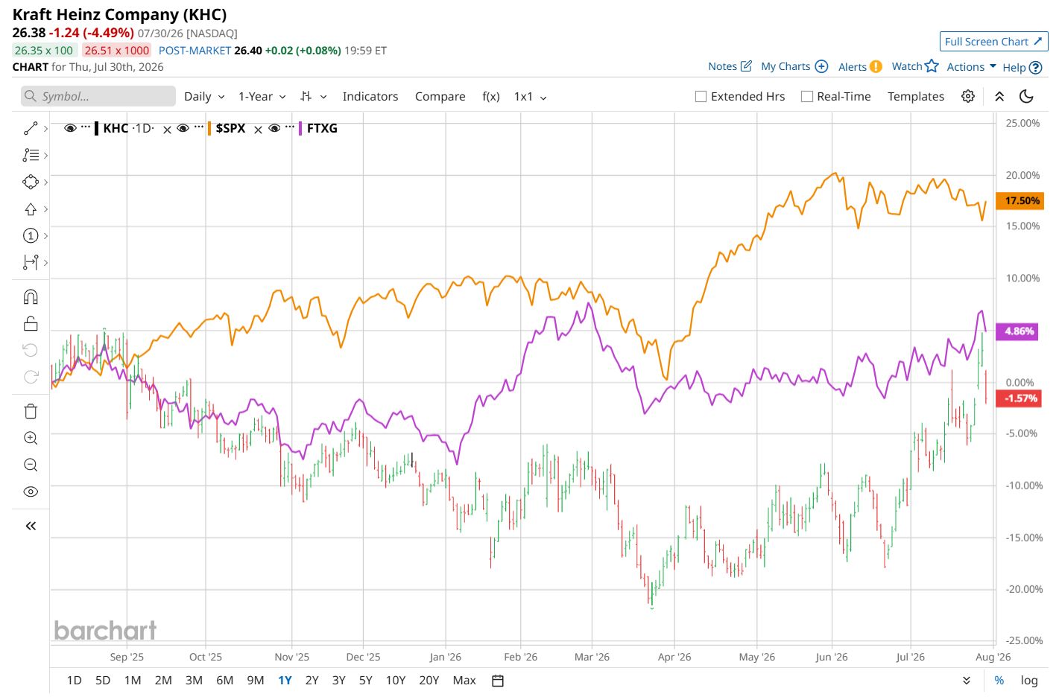This screenshot has width=1059, height=697.
Task: Click the purple FTXG color swatch
Action: pyautogui.click(x=300, y=128)
